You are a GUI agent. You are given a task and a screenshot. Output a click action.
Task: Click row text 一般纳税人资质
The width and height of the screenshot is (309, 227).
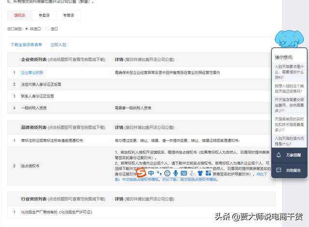pos(34,108)
